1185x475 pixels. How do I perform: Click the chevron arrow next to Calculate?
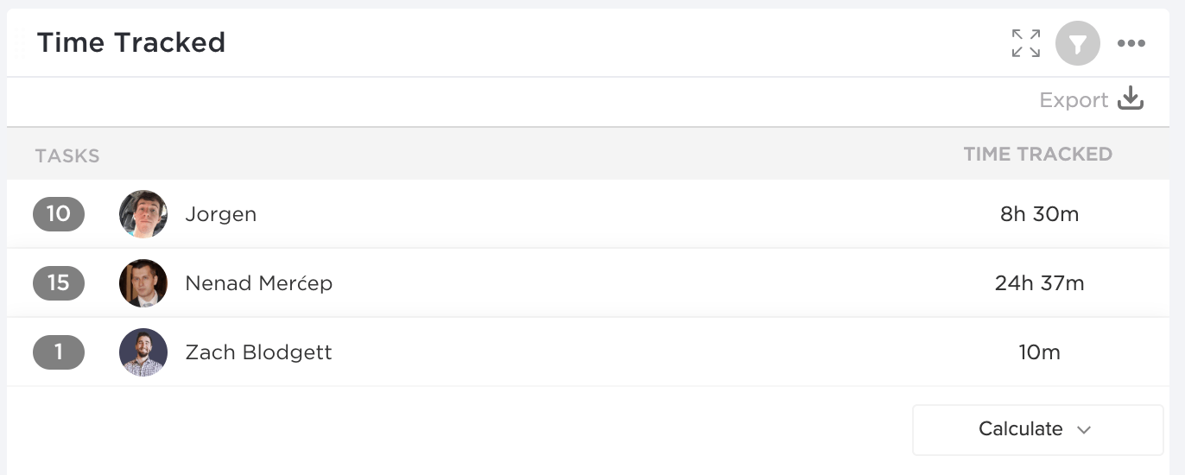click(x=1085, y=430)
